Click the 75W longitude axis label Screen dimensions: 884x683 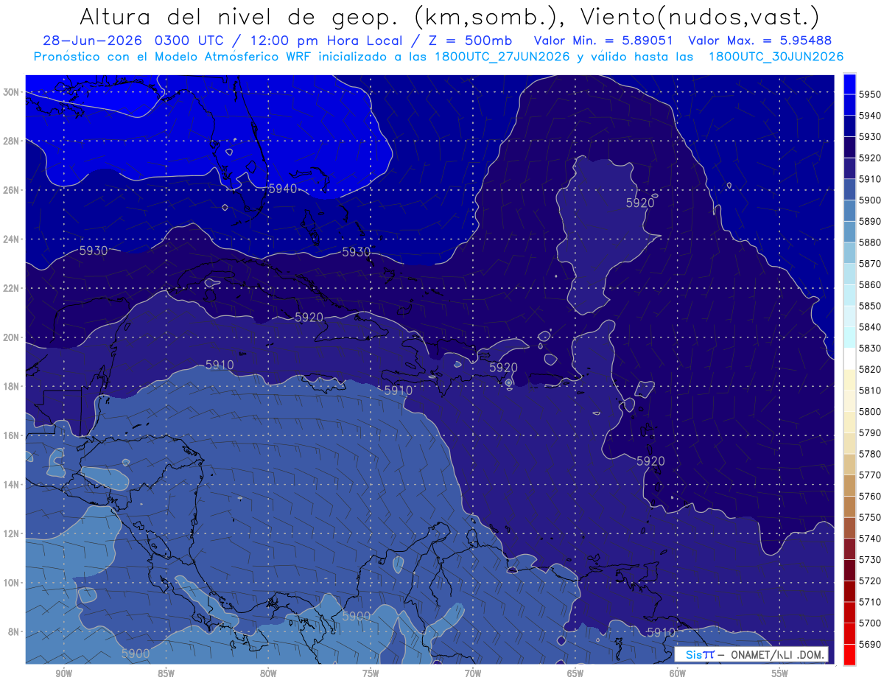pyautogui.click(x=371, y=673)
